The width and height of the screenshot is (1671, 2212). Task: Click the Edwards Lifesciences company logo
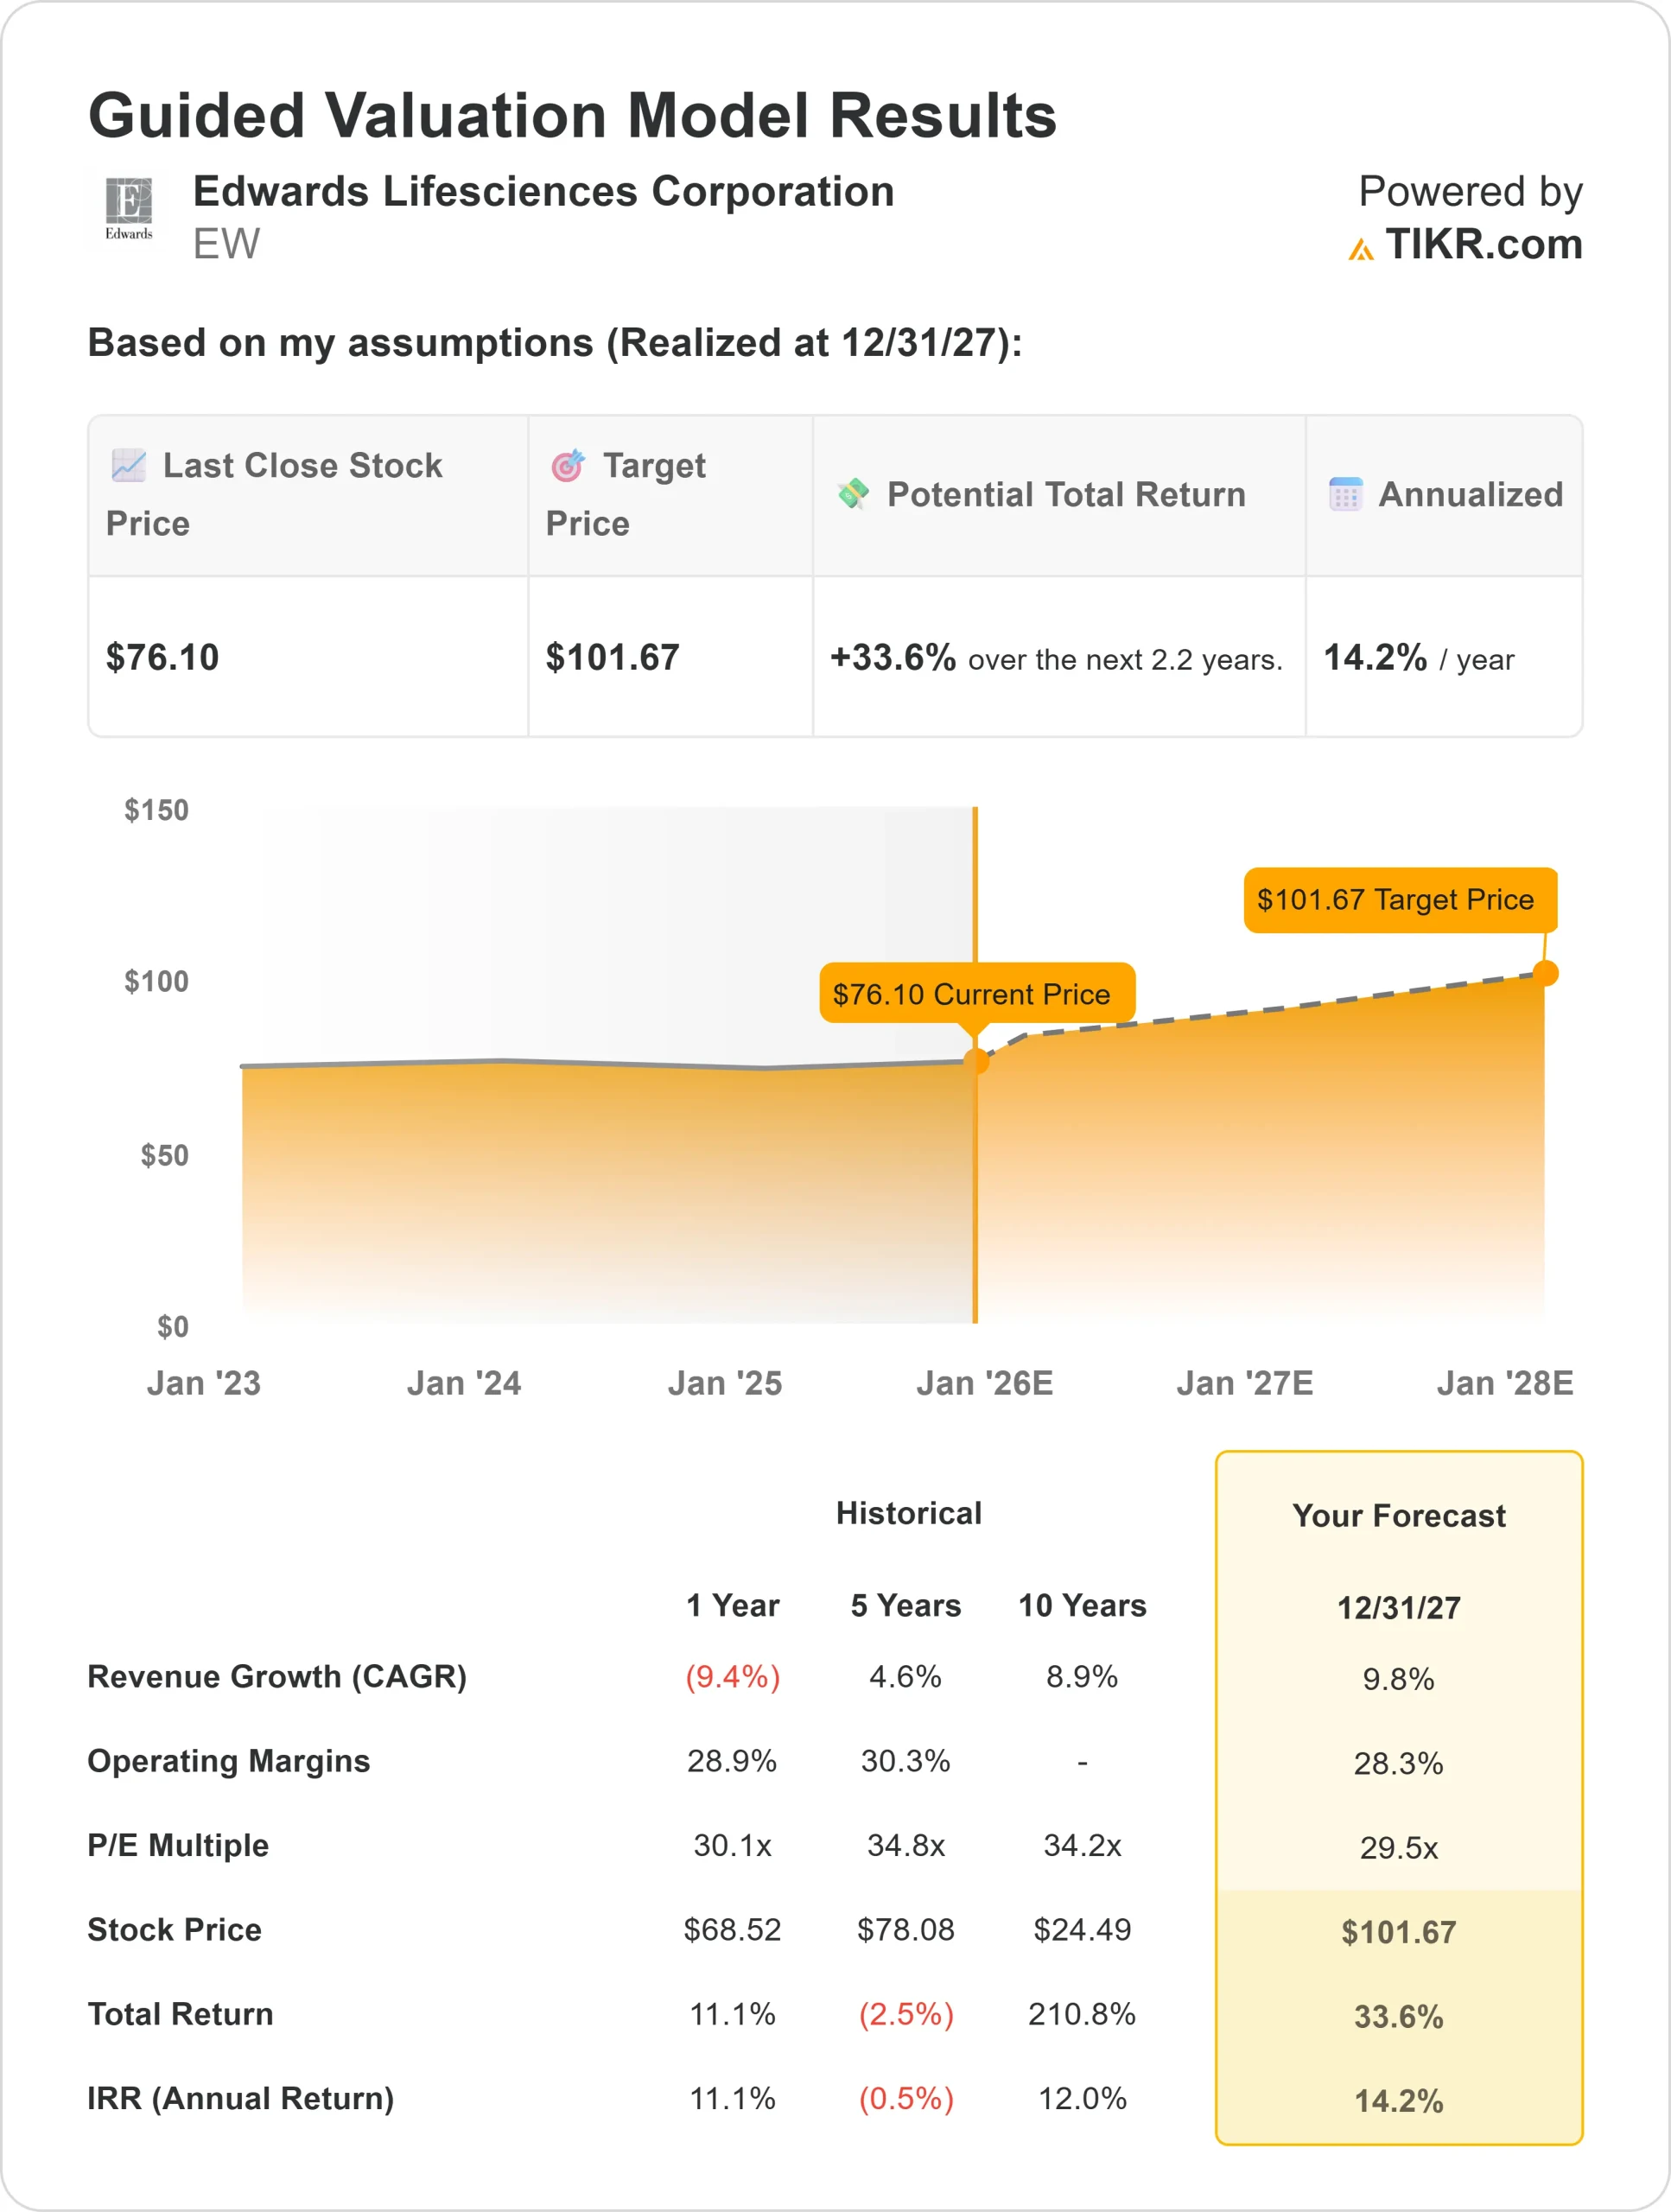pyautogui.click(x=129, y=208)
